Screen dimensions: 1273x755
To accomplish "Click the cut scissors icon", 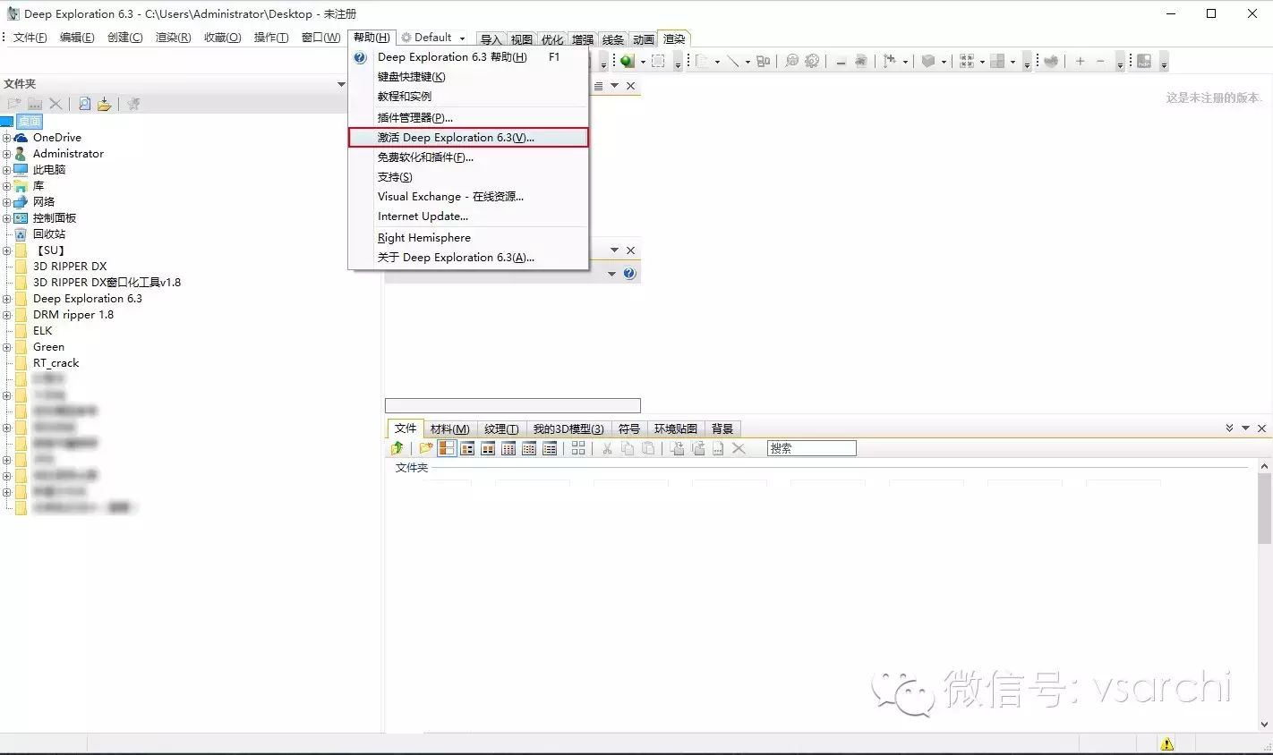I will [607, 448].
